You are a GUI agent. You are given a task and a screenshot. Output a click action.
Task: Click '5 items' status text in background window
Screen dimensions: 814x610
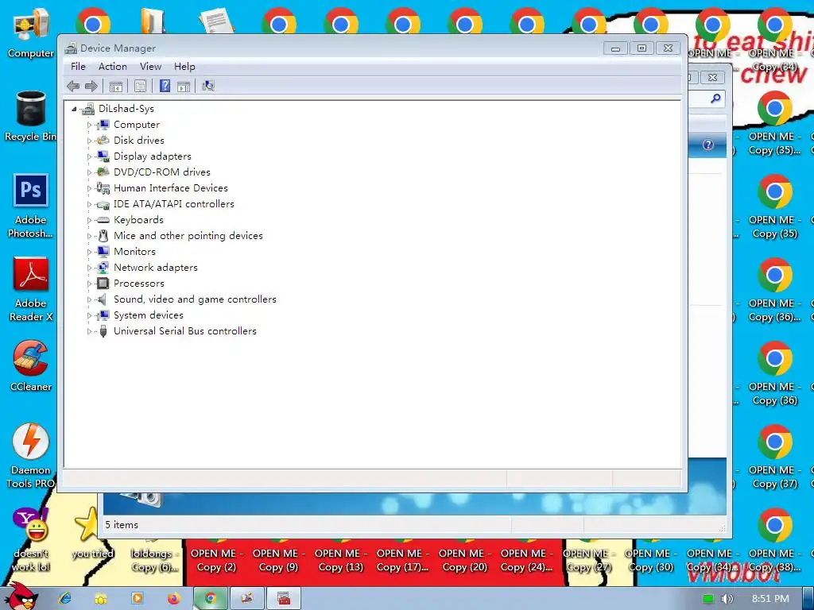point(122,525)
